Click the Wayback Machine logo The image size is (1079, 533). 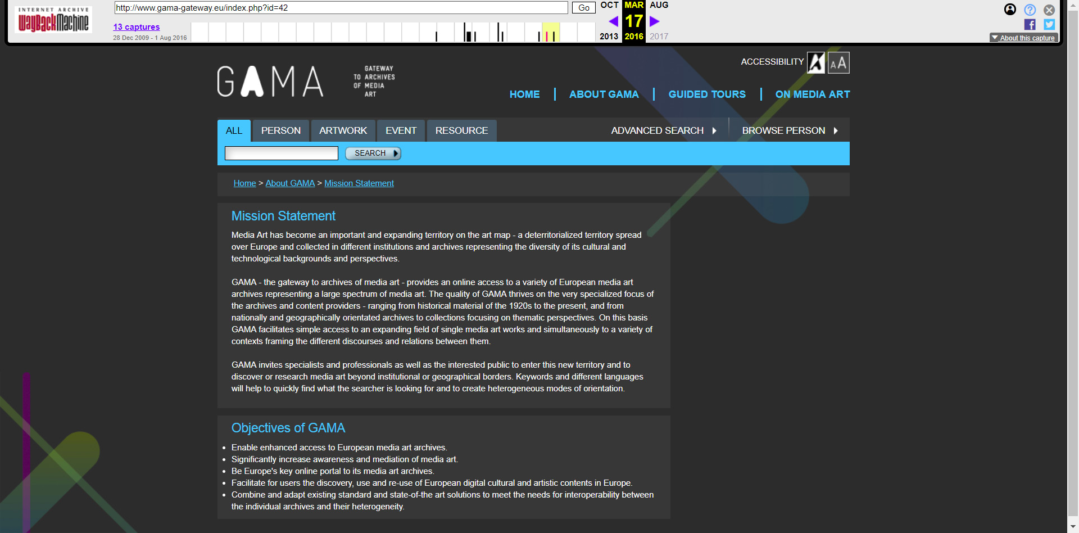53,20
